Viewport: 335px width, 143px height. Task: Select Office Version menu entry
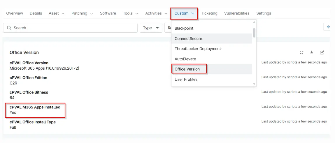[x=212, y=69]
